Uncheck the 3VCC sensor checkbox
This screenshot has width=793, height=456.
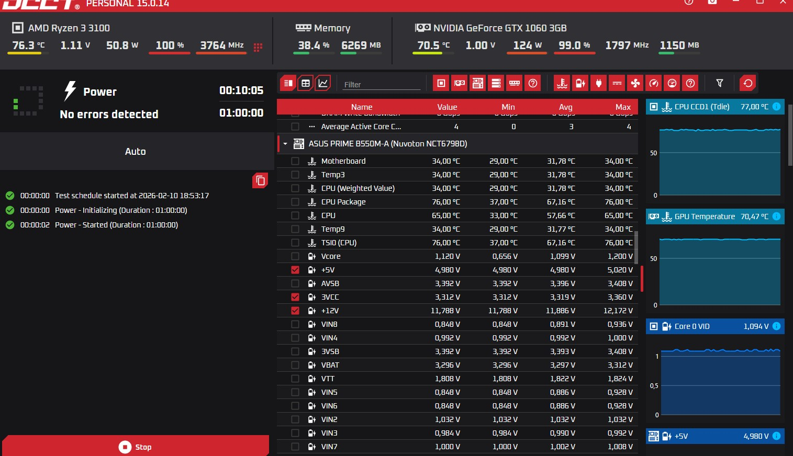(295, 297)
